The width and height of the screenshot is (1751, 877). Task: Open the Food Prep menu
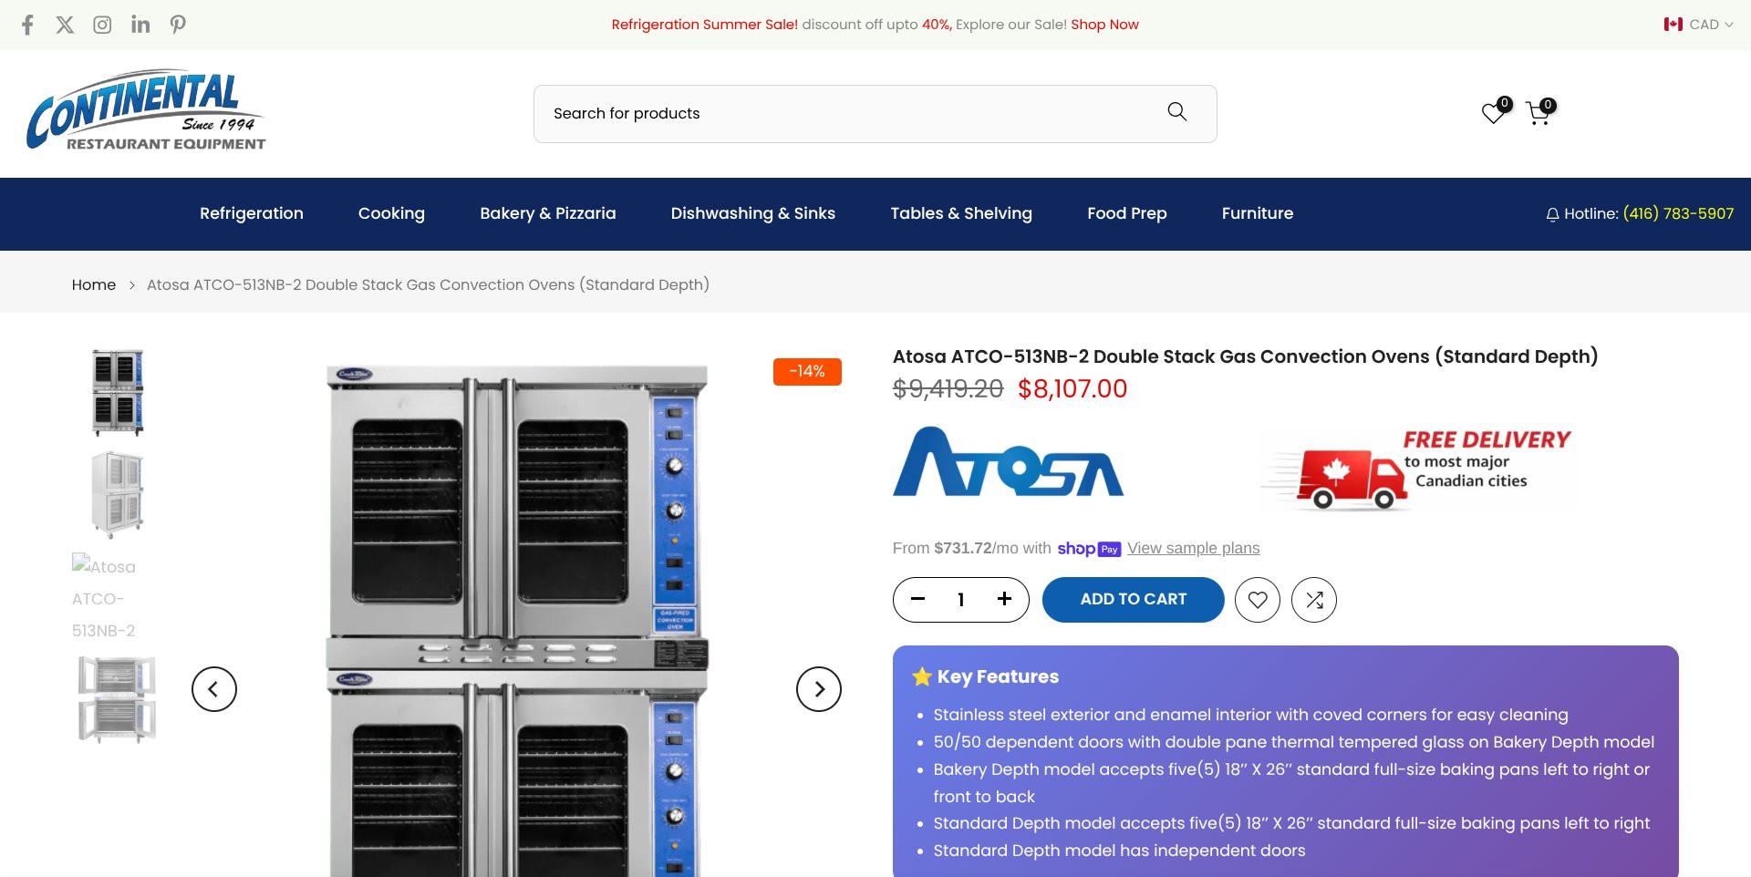[x=1127, y=213]
